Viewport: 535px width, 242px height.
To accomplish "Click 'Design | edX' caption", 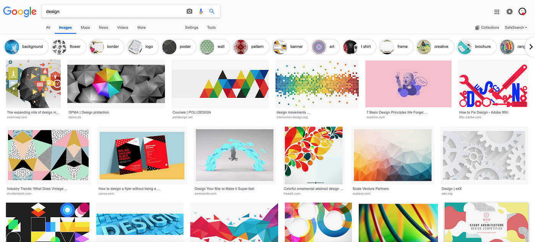I will pos(452,189).
